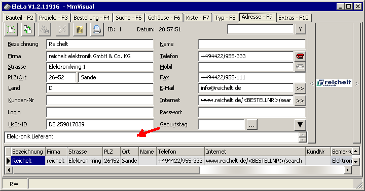
Task: Open the Extras - F10 tab
Action: pyautogui.click(x=294, y=18)
